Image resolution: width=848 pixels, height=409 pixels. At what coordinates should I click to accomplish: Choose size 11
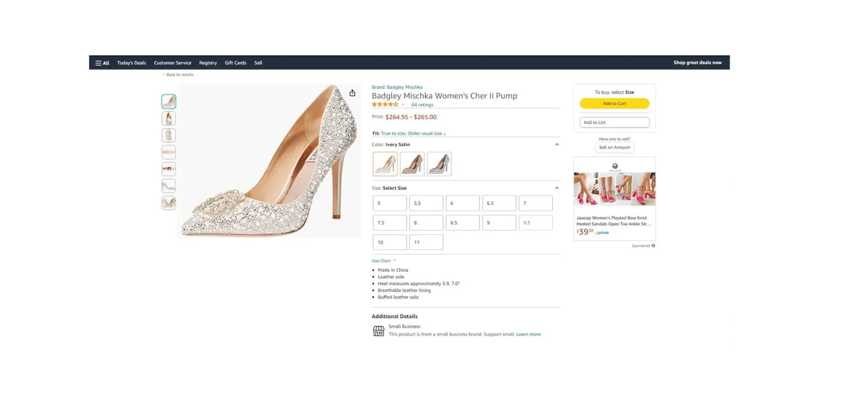point(426,242)
